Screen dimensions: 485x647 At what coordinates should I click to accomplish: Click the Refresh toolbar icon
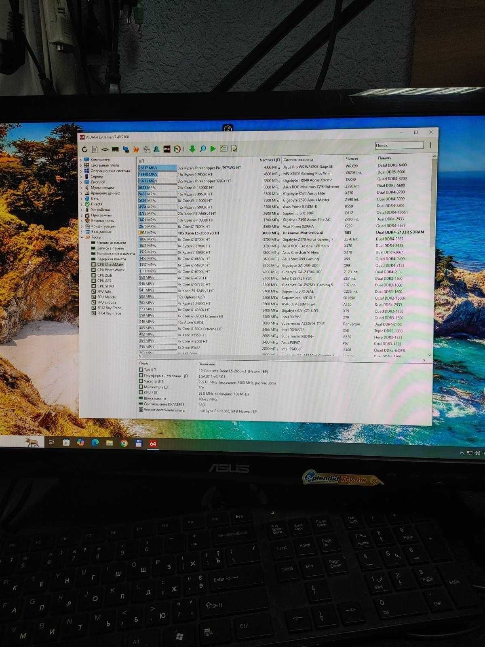tap(84, 149)
